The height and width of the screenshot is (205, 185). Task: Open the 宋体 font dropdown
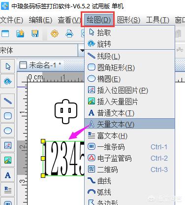(x=82, y=50)
